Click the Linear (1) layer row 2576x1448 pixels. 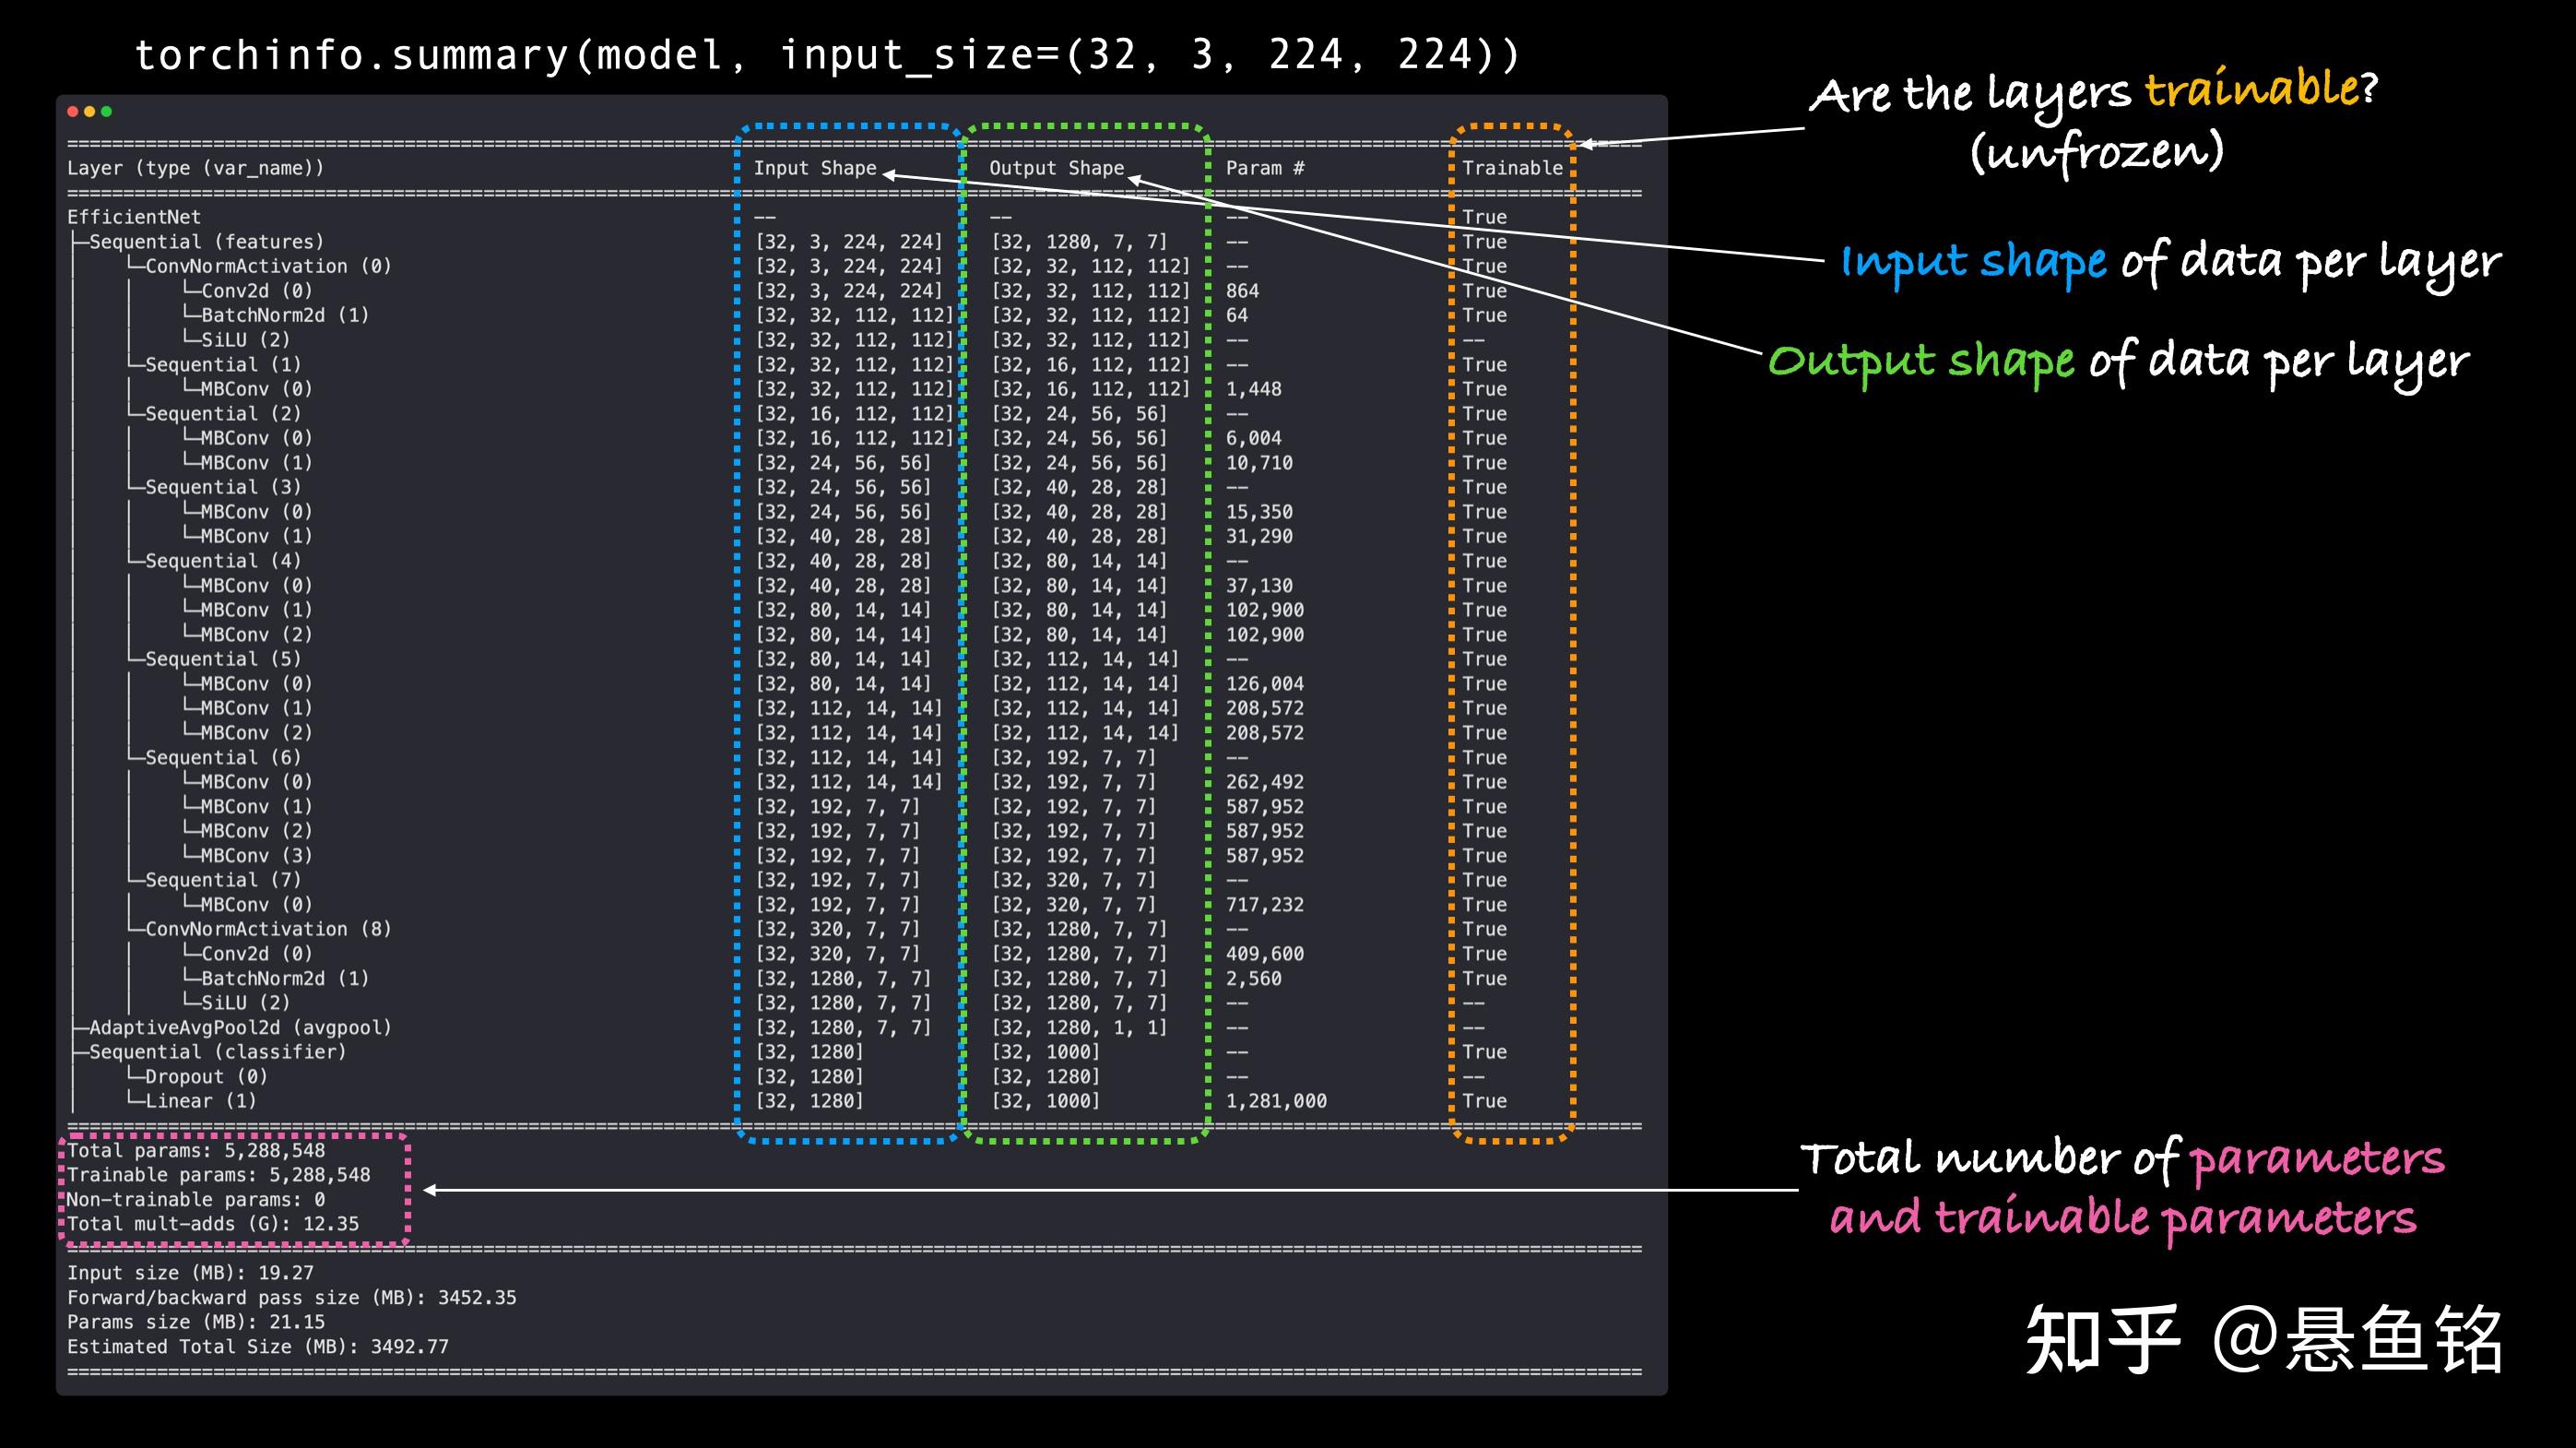[200, 1101]
